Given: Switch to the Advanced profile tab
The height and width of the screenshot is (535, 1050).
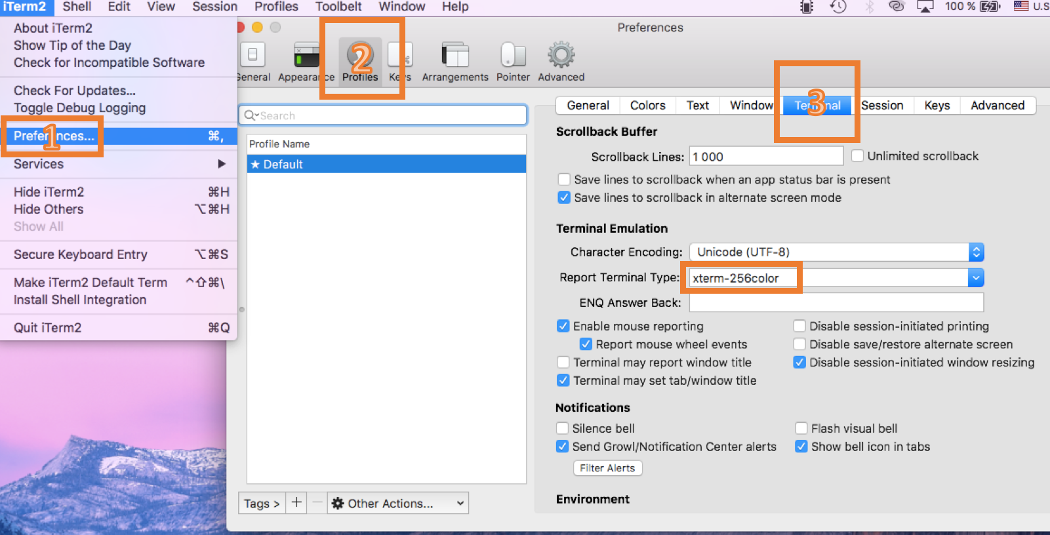Looking at the screenshot, I should pyautogui.click(x=998, y=106).
